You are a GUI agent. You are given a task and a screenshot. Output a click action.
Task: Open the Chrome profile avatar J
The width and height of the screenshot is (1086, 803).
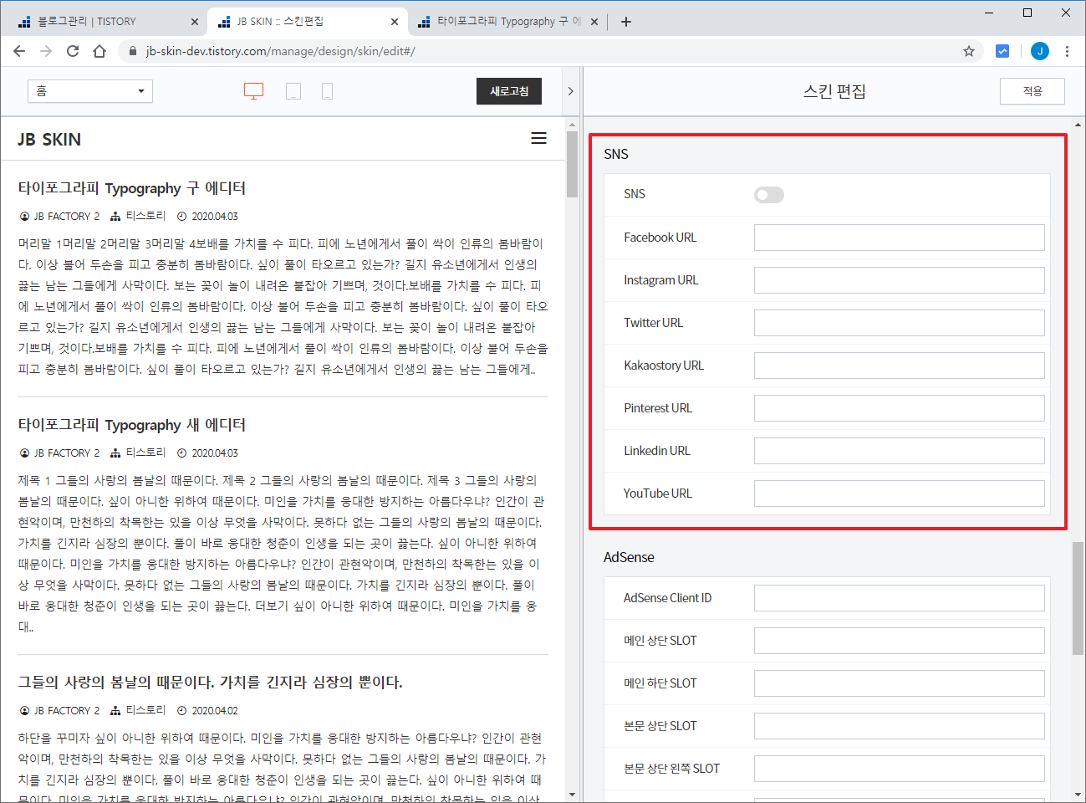1040,51
